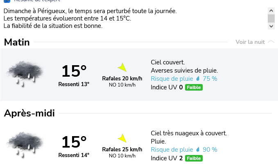Click the Matin rain cloud weather icon
278x164 pixels.
pos(25,73)
